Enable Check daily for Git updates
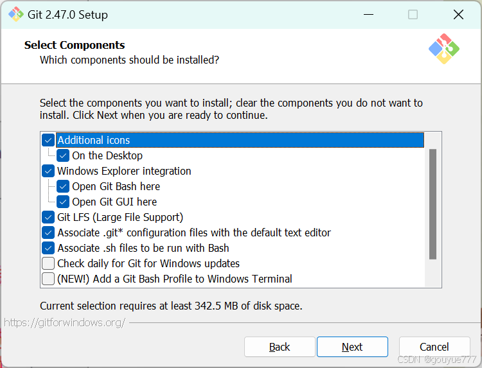Screen dimensions: 482x368 (x=48, y=263)
